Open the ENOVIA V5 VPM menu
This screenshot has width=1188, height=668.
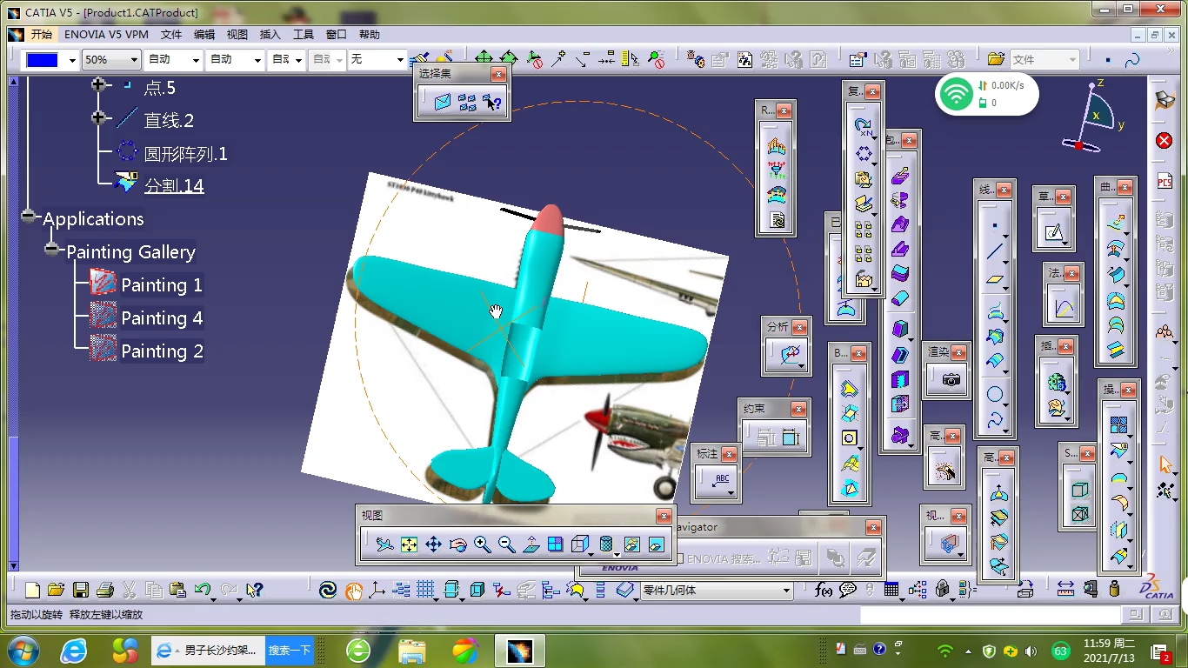106,35
